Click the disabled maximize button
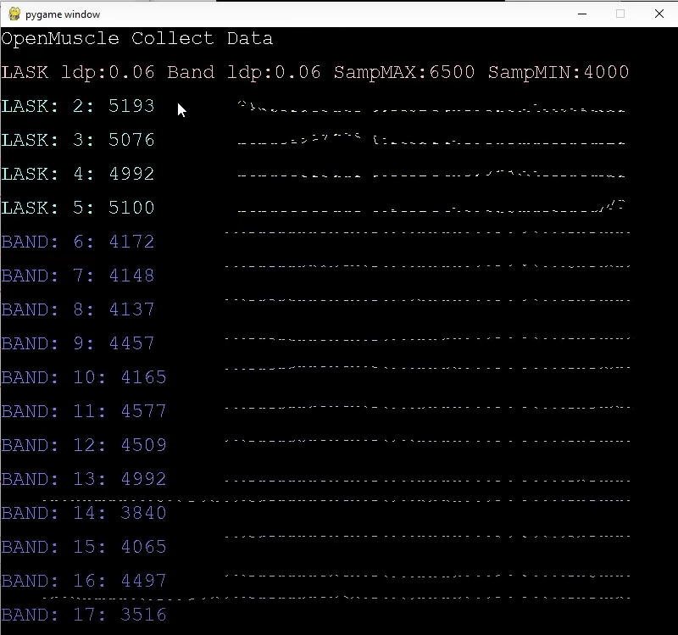 (620, 14)
